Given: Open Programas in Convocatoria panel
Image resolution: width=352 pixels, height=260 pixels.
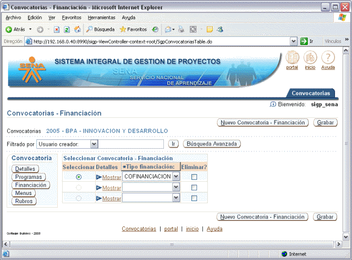Looking at the screenshot, I should click(29, 177).
